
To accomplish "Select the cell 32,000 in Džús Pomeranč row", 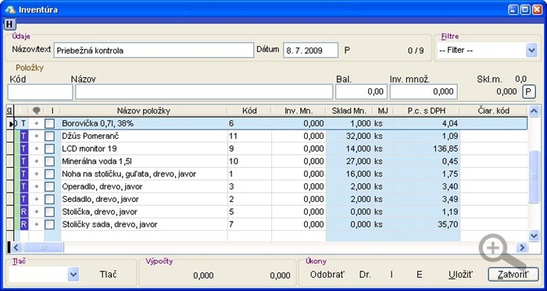I will pos(349,136).
